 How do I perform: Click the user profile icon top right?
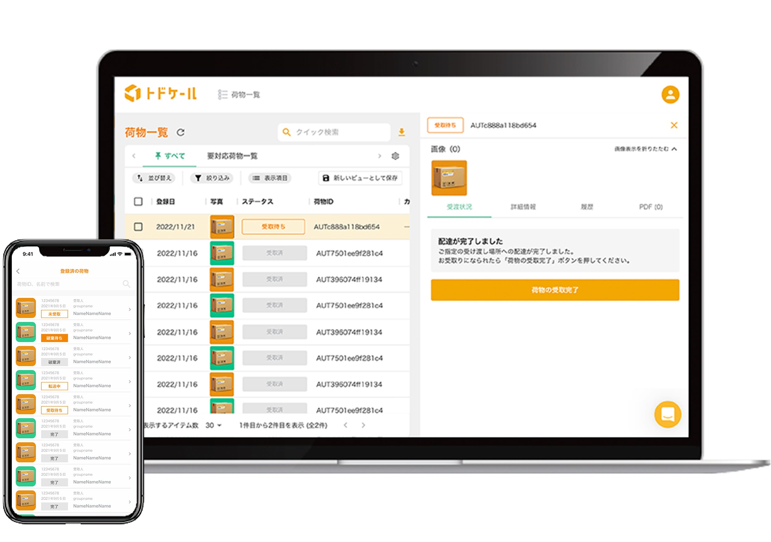pos(670,93)
